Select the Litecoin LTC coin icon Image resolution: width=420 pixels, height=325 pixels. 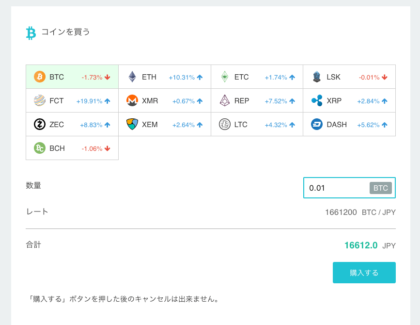pyautogui.click(x=224, y=125)
